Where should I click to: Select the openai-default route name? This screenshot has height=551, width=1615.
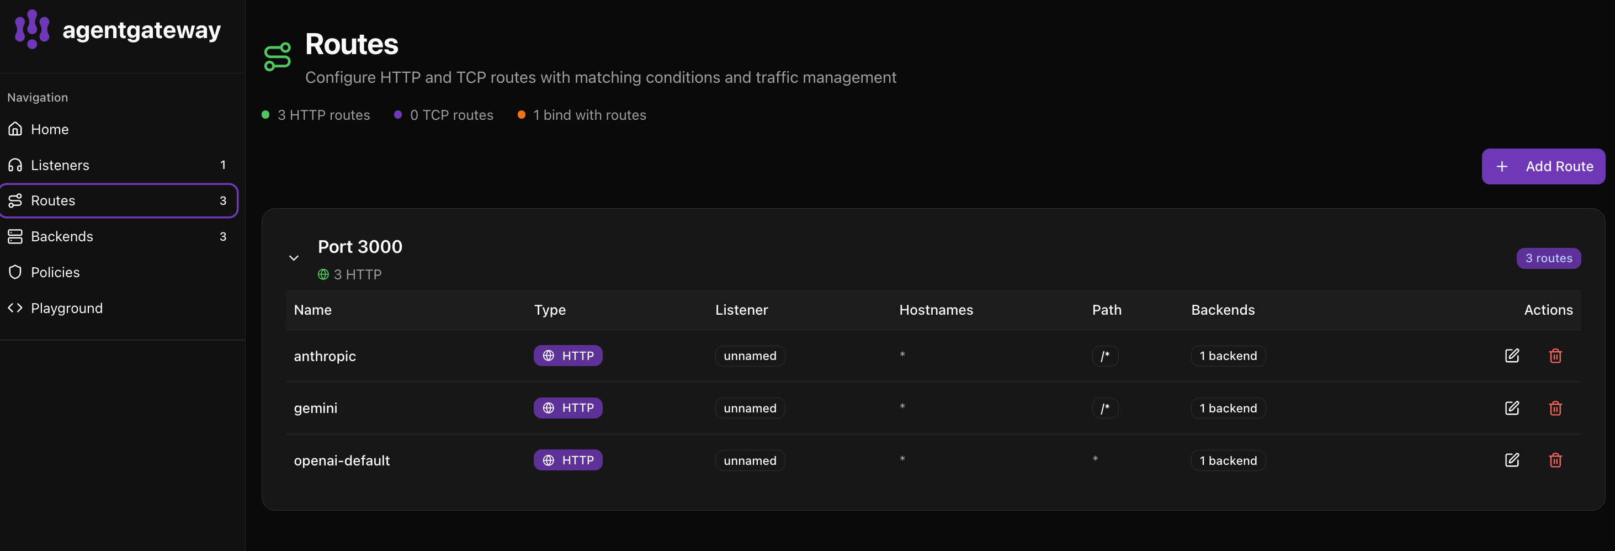[x=342, y=461]
